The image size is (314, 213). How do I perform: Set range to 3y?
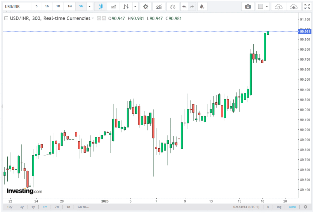(22, 207)
